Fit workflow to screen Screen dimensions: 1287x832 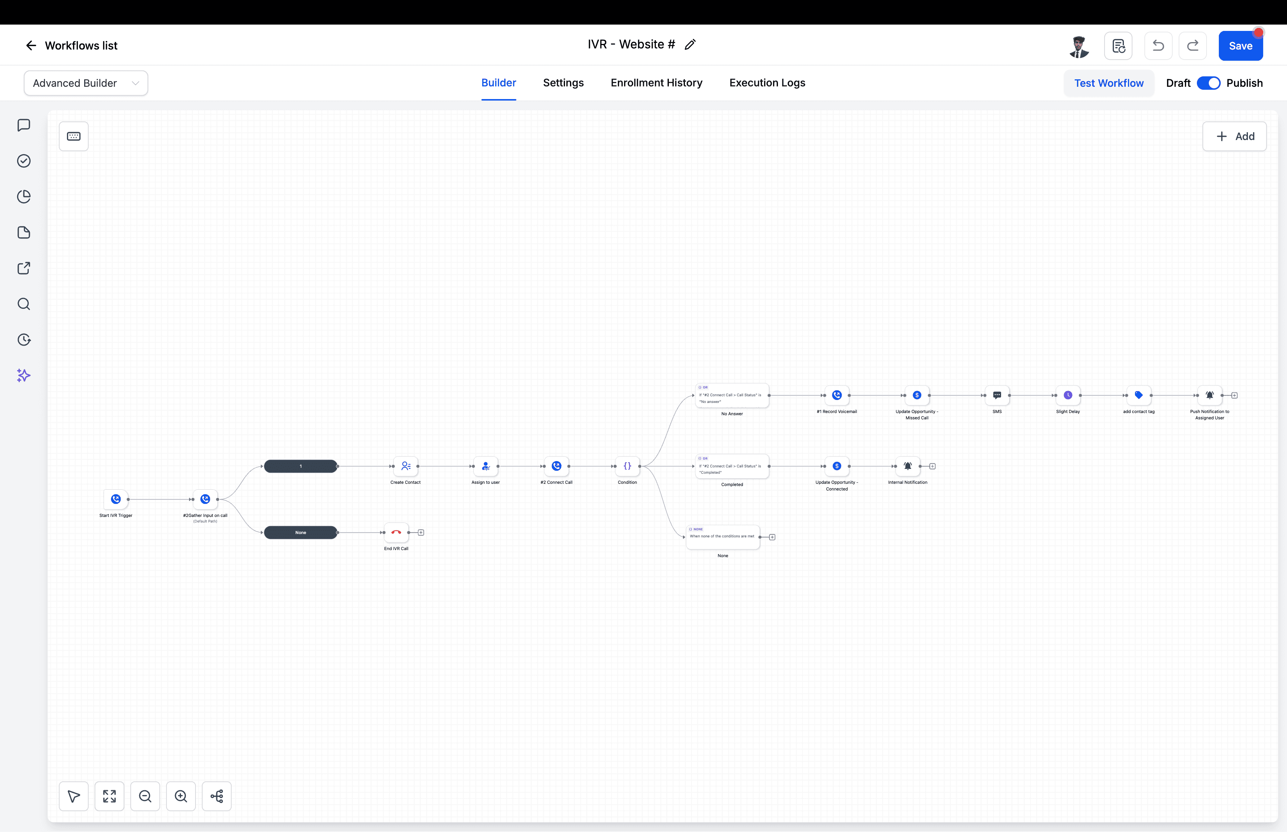tap(109, 796)
